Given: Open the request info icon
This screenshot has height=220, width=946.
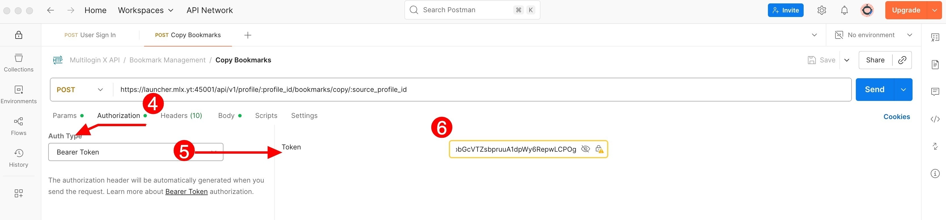Looking at the screenshot, I should pos(935,173).
